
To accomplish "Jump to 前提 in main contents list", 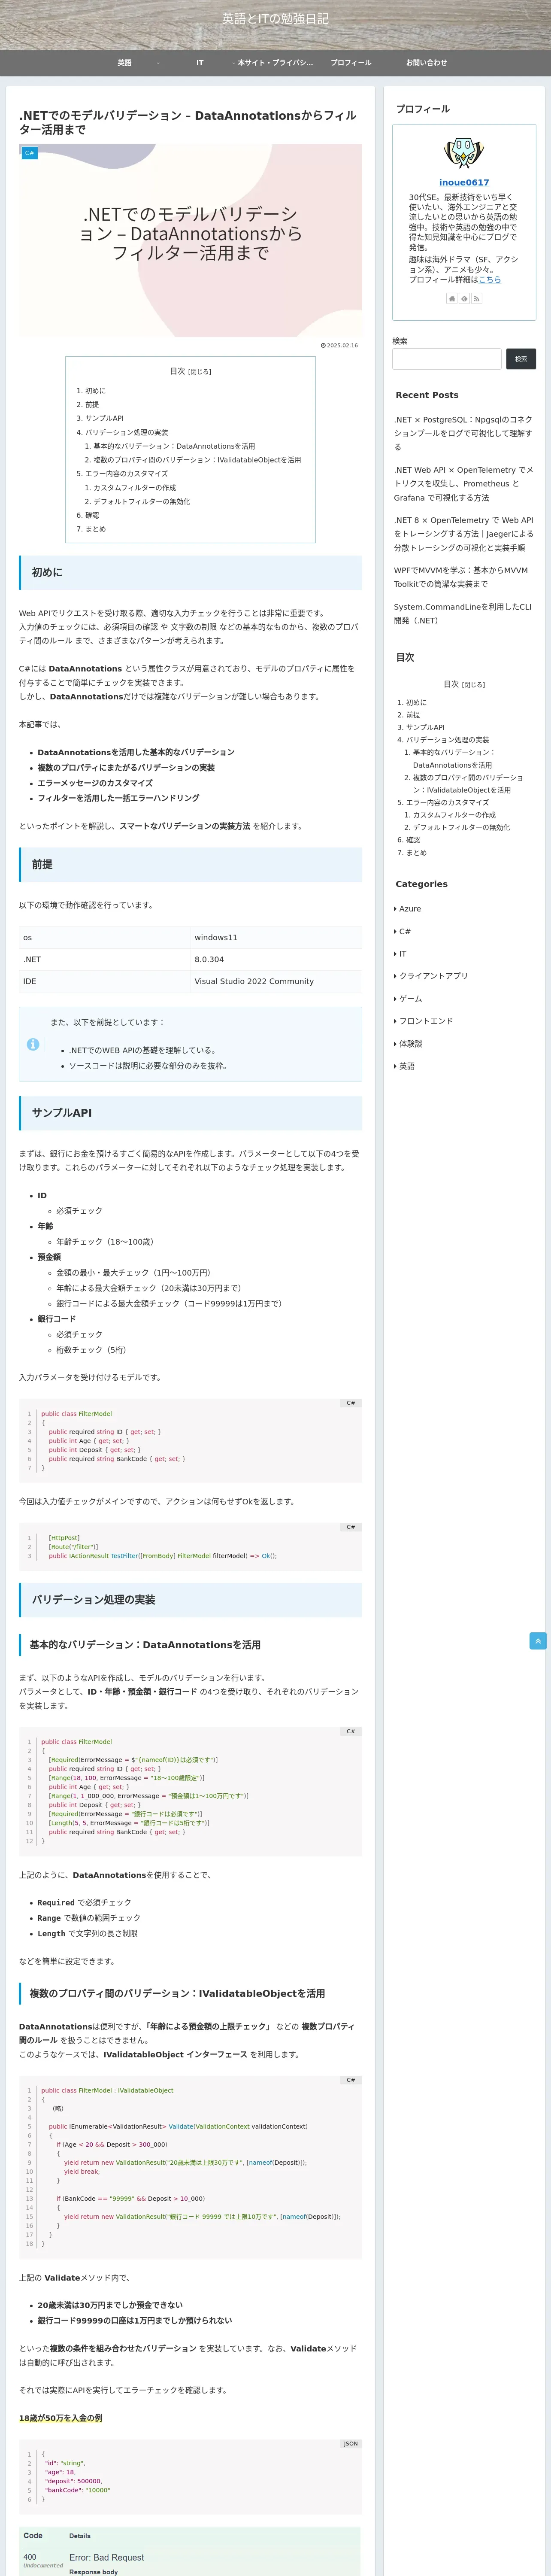I will [x=92, y=405].
